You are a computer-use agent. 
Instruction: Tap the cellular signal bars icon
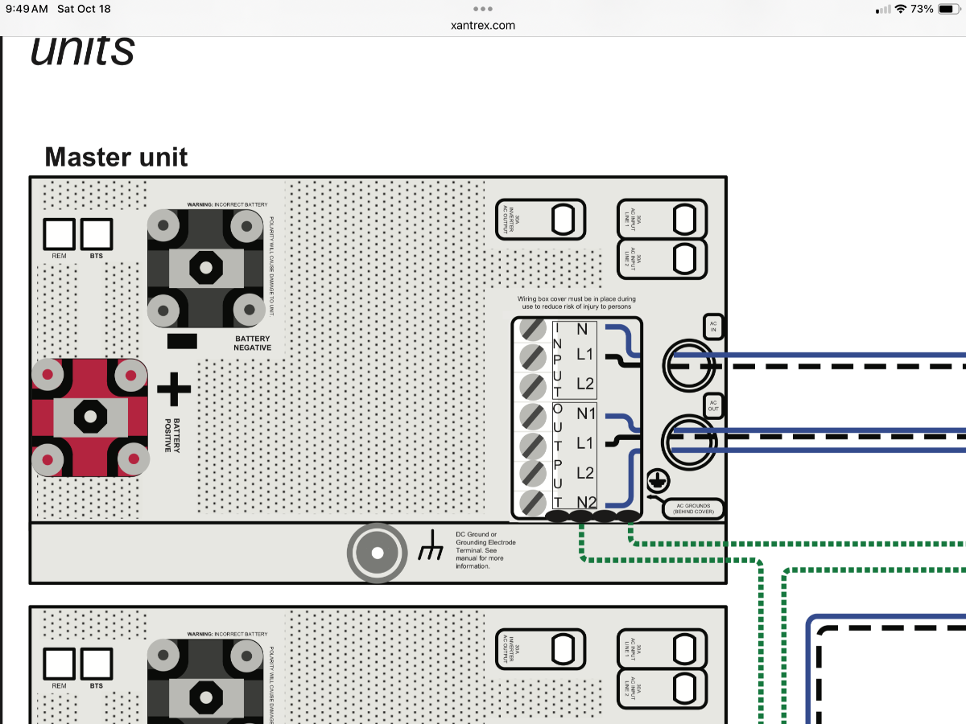[x=883, y=9]
